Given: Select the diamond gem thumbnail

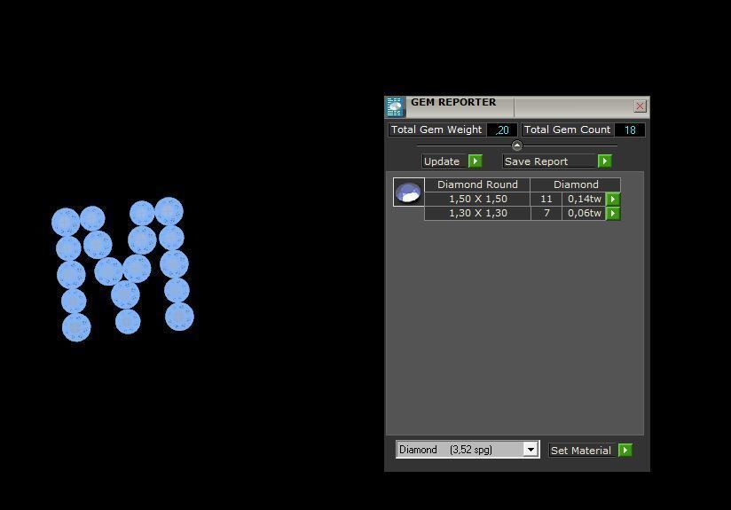Looking at the screenshot, I should 408,192.
